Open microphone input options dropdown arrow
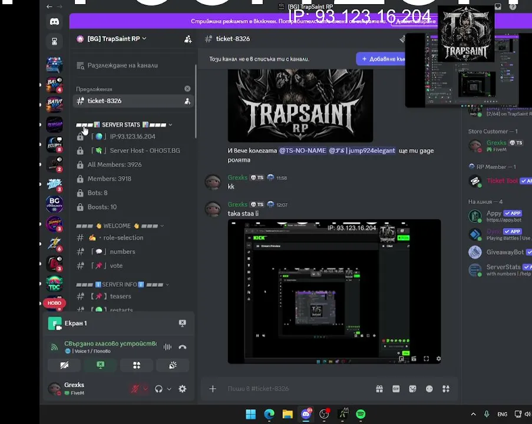The height and width of the screenshot is (424, 532). 145,389
